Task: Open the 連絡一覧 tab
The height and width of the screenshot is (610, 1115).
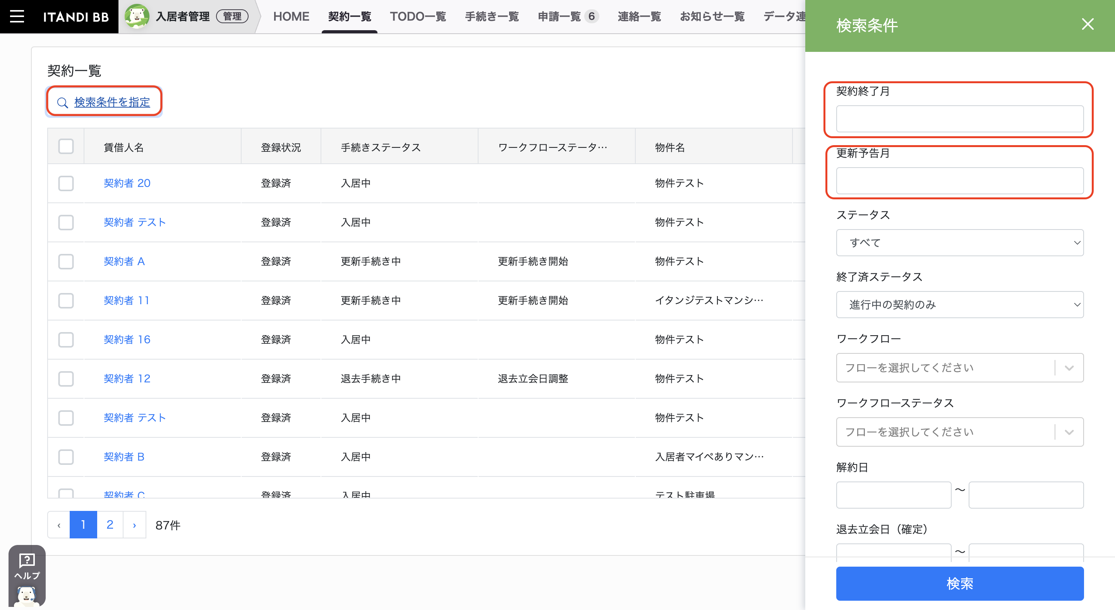Action: pos(639,16)
